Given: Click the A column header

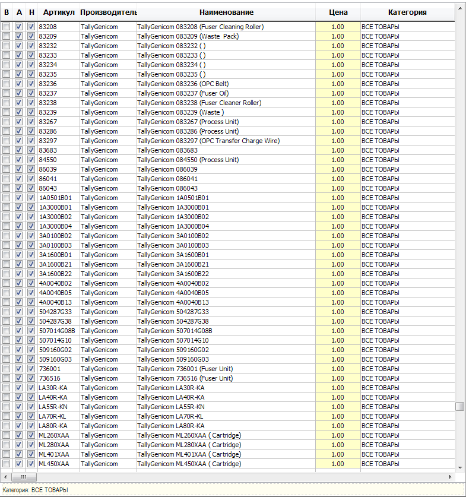Looking at the screenshot, I should (x=19, y=12).
